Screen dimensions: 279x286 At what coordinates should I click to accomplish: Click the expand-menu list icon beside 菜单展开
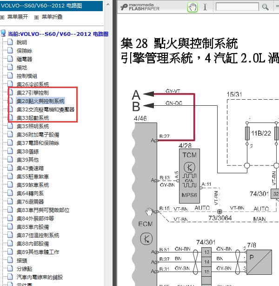coord(2,17)
